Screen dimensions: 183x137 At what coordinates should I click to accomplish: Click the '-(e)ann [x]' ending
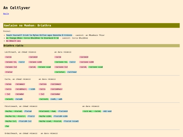click(11, 67)
